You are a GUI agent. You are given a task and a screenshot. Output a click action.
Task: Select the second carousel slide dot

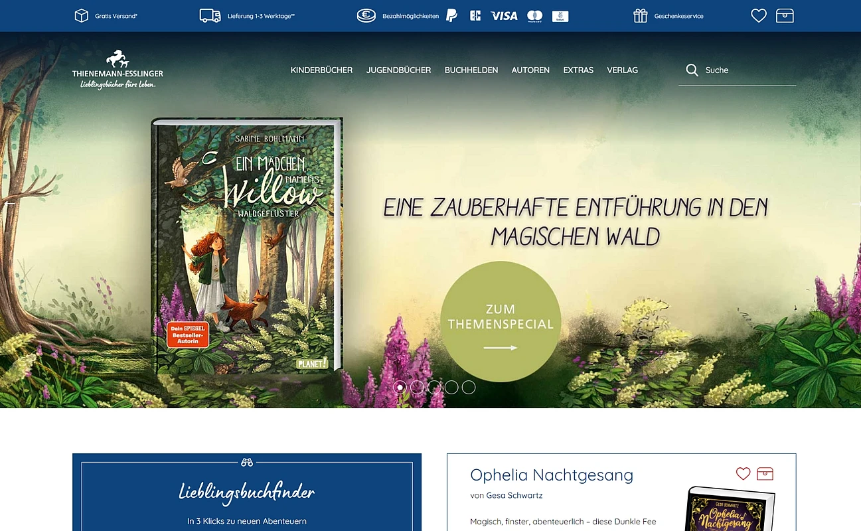(x=417, y=388)
